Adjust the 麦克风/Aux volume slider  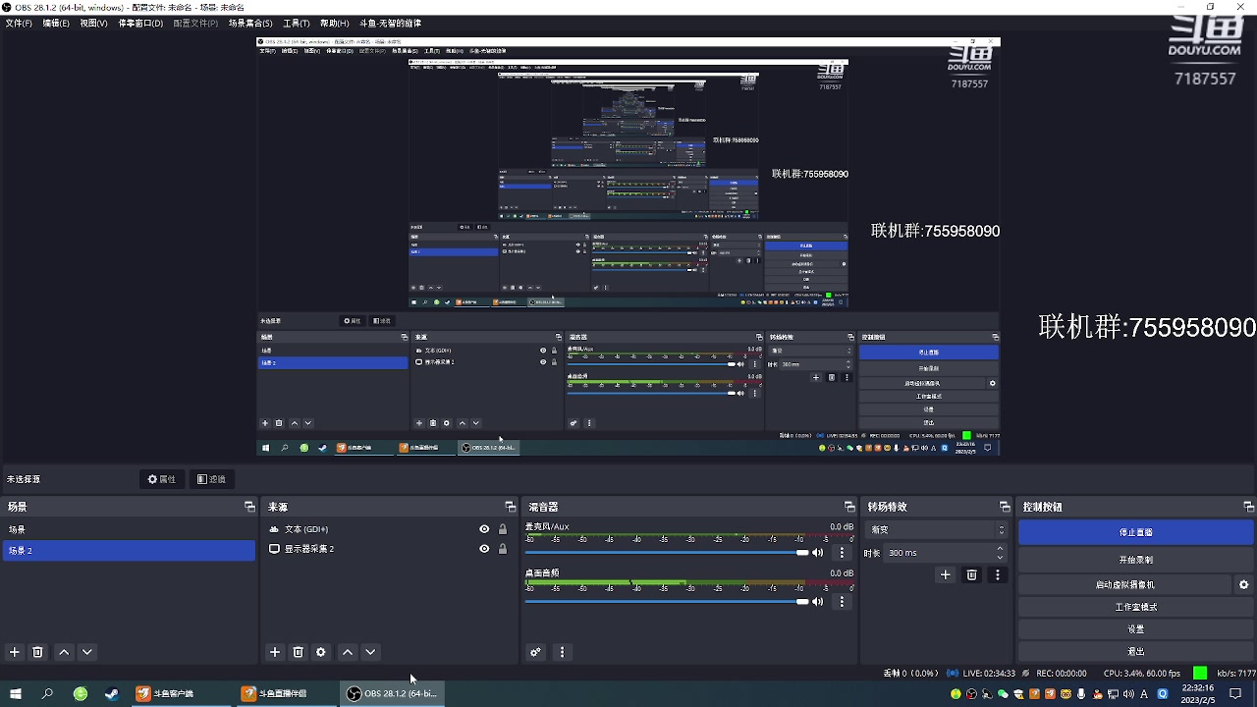point(667,553)
